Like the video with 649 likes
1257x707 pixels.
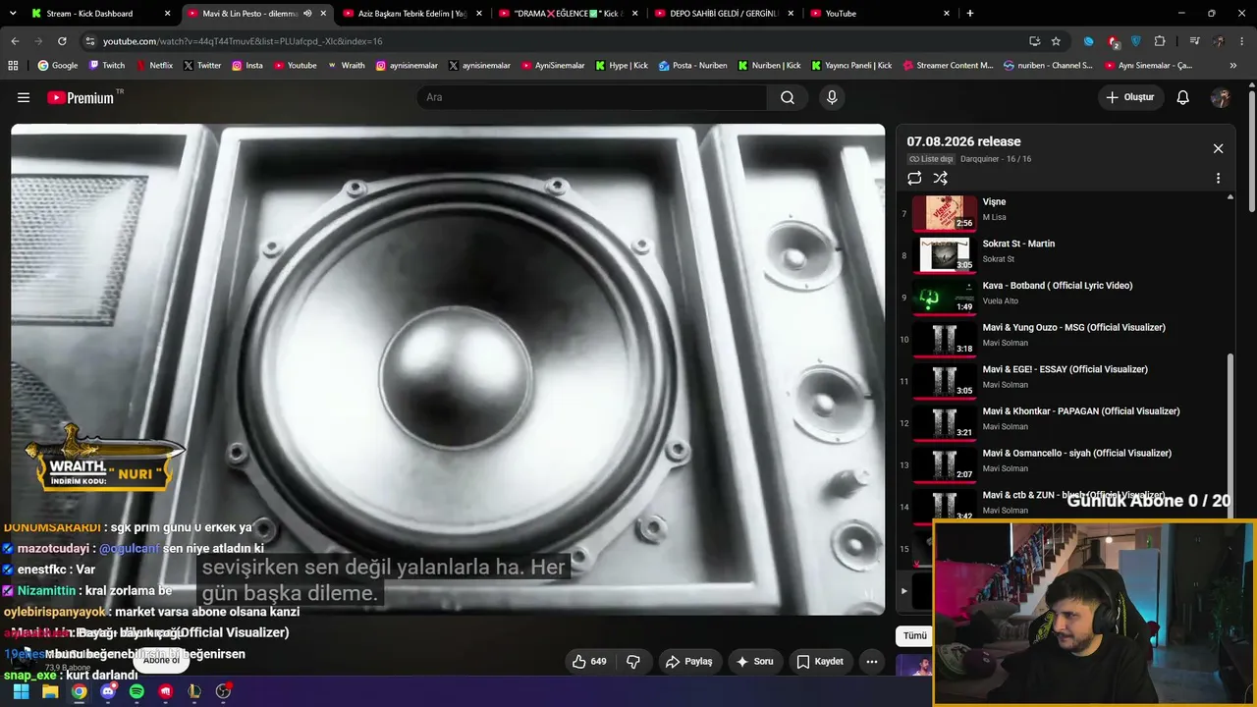click(589, 662)
